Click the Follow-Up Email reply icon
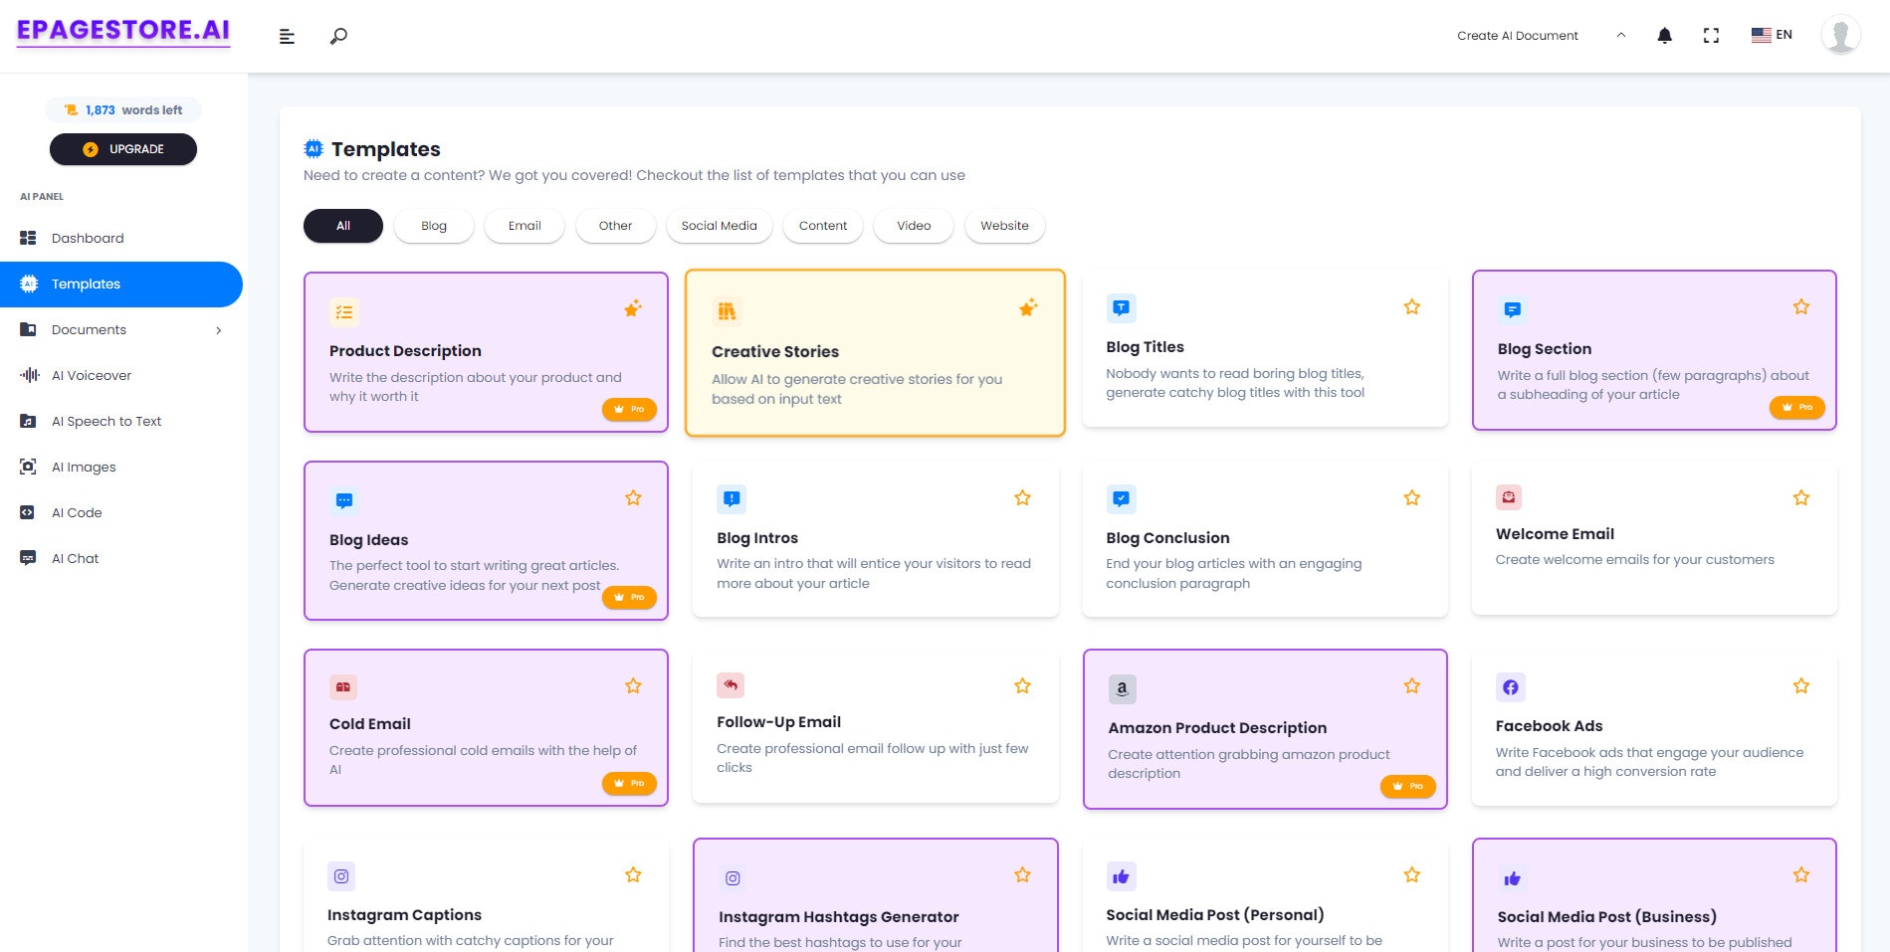The height and width of the screenshot is (952, 1890). 731,685
